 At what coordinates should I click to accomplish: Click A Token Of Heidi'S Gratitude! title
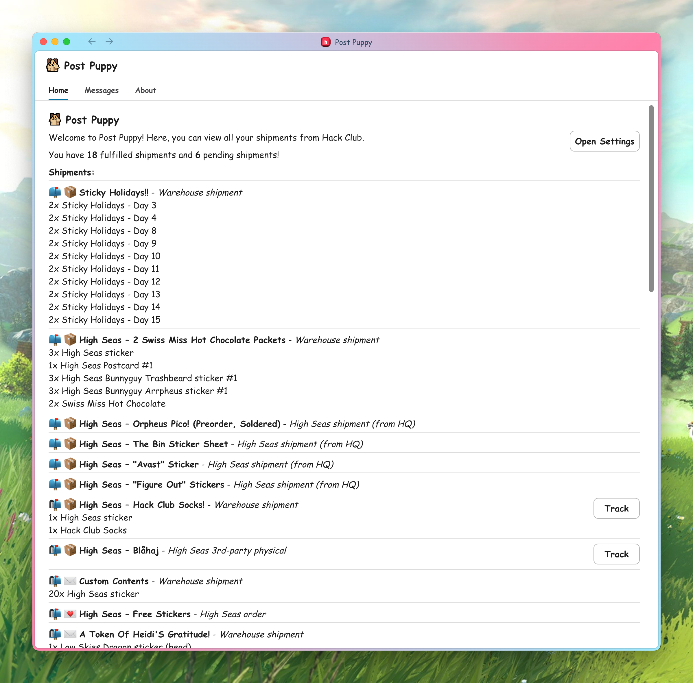(145, 634)
